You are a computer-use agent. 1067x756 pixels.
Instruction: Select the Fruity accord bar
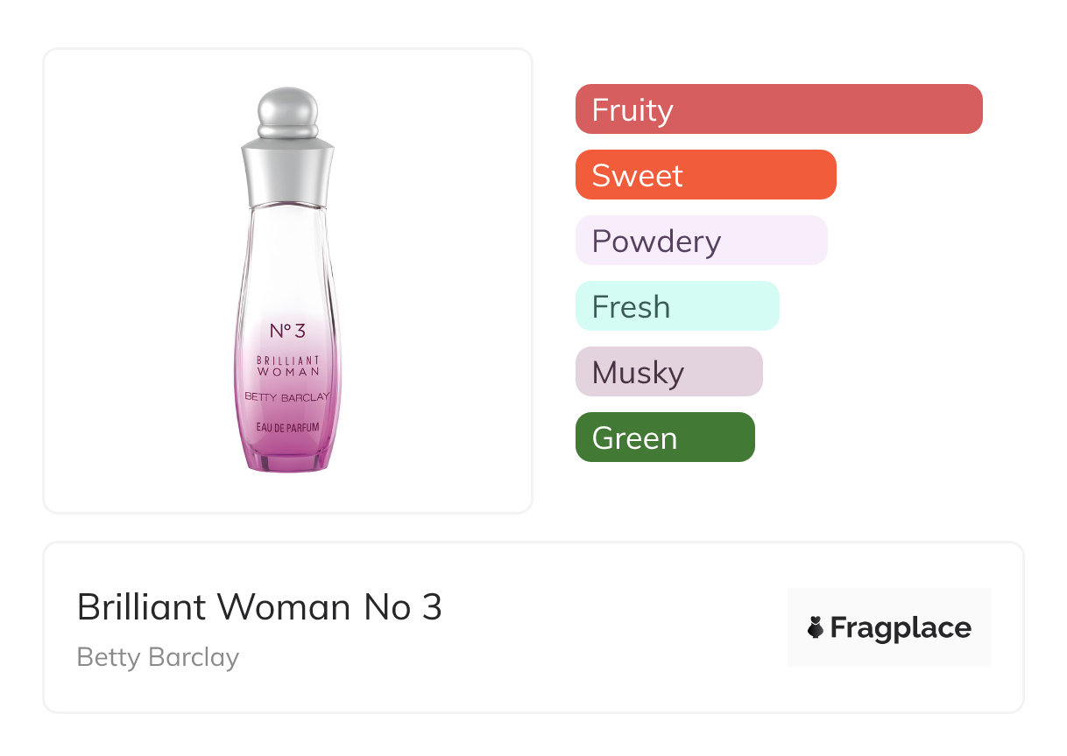coord(779,109)
